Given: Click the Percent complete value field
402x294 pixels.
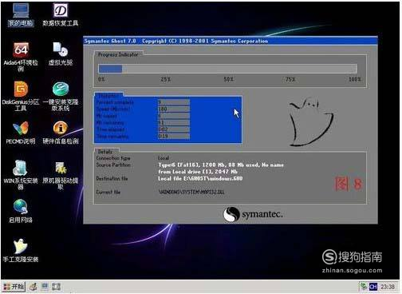Looking at the screenshot, I should (x=174, y=102).
